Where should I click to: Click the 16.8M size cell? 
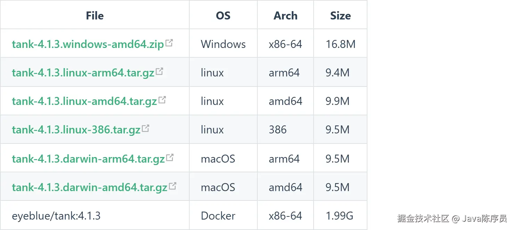[x=340, y=44]
